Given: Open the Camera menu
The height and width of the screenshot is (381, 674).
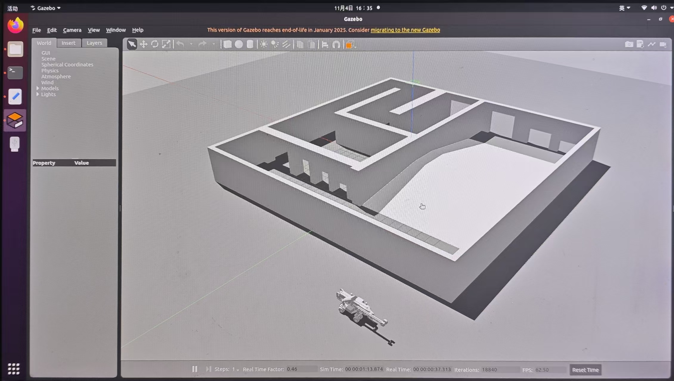Looking at the screenshot, I should point(72,30).
